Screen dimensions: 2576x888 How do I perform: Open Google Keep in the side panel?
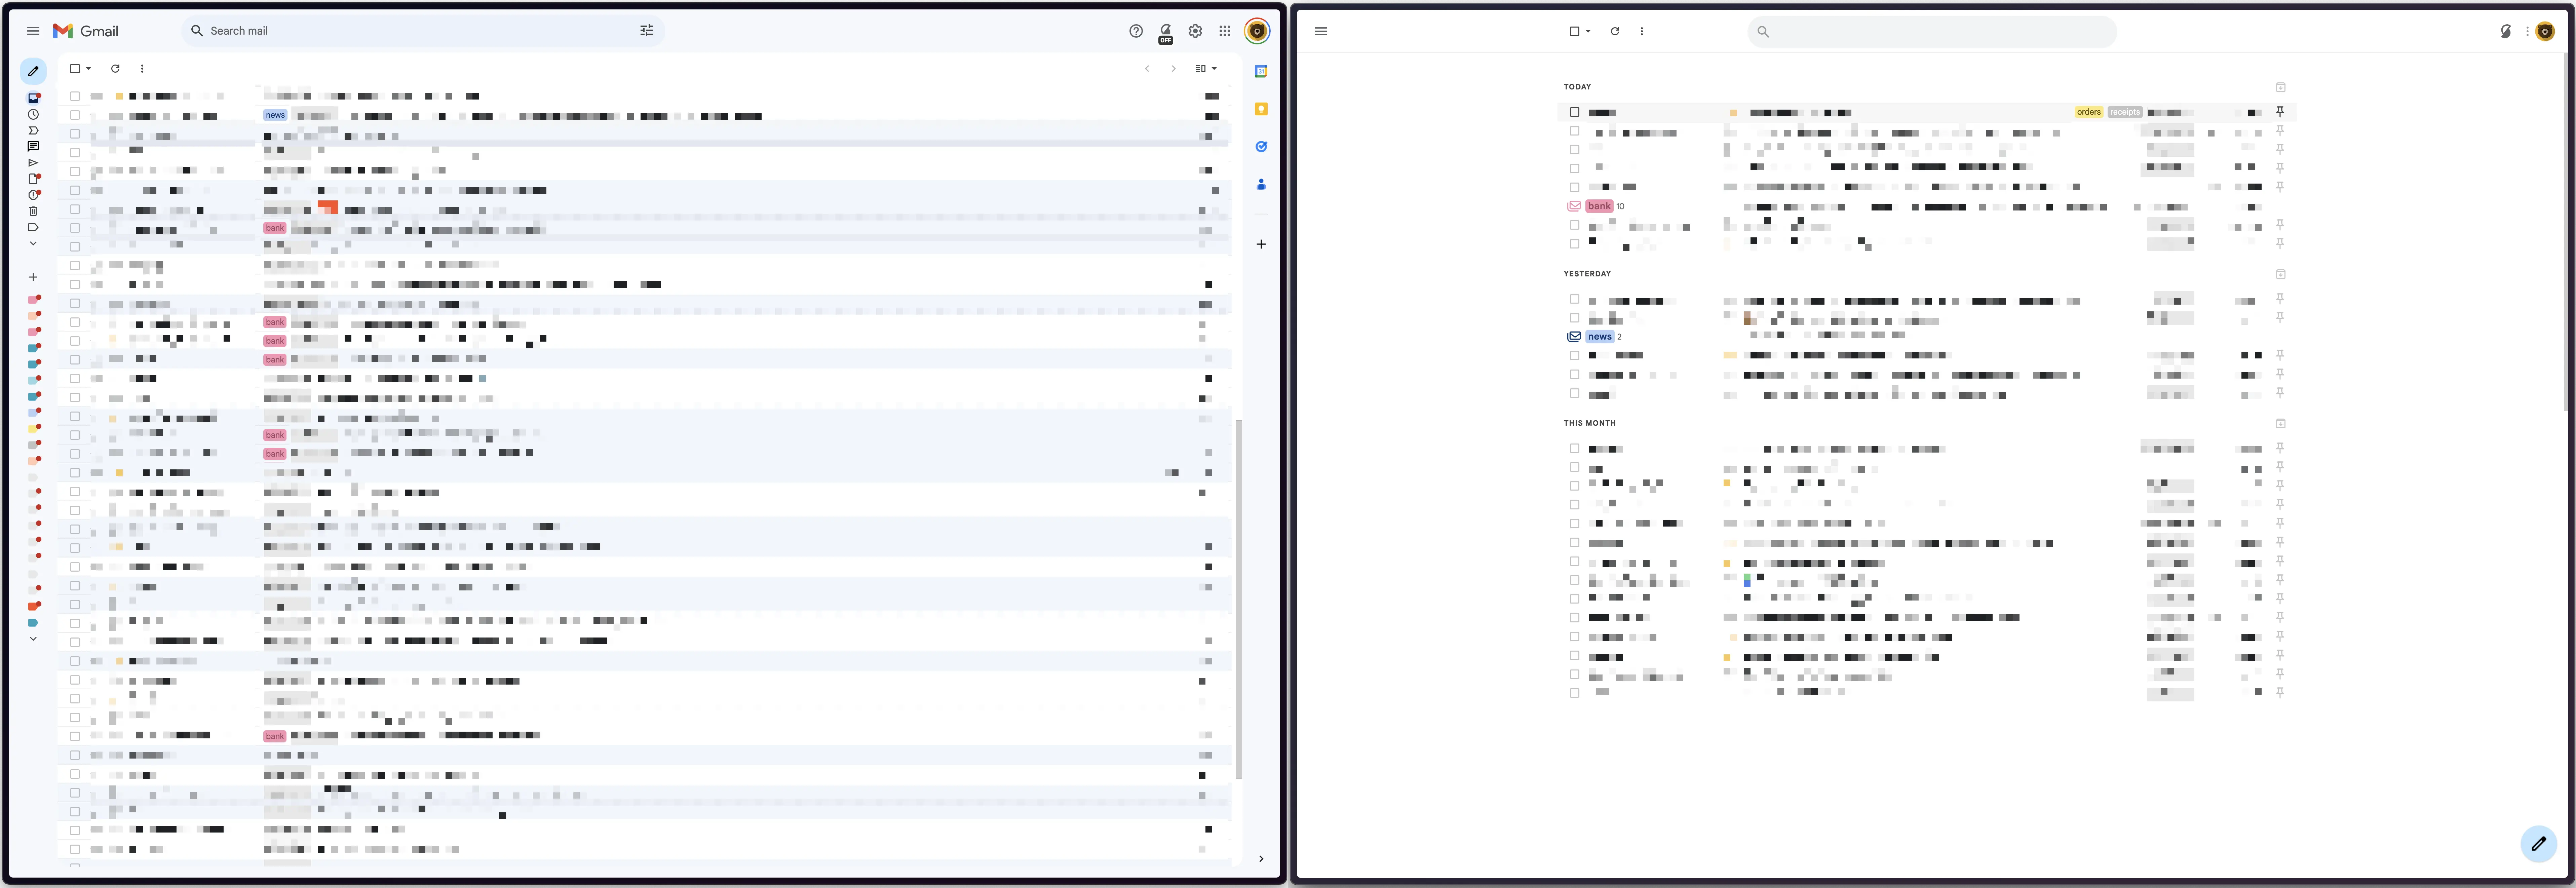[x=1261, y=109]
